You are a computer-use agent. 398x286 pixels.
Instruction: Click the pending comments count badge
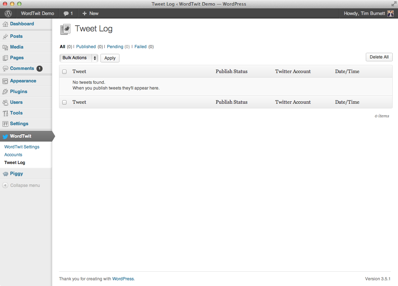(x=39, y=68)
